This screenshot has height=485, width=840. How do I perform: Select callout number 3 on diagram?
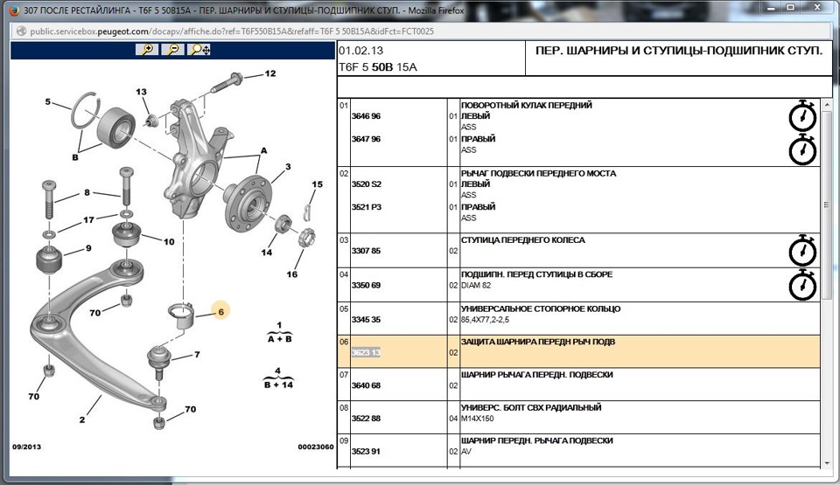(288, 167)
